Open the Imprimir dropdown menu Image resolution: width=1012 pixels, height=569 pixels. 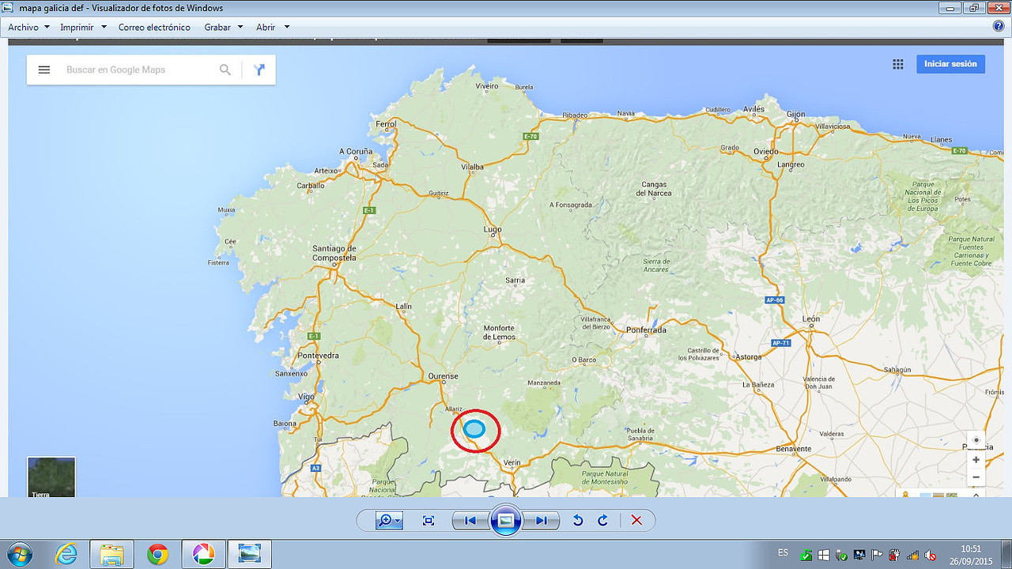click(83, 27)
